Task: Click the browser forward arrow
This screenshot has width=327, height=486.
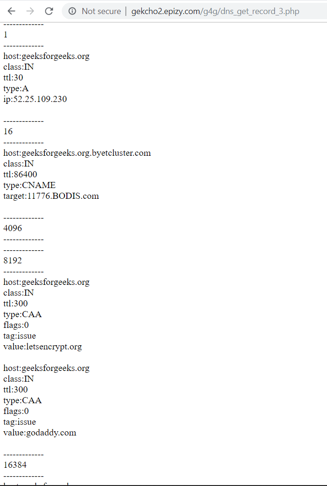Action: [30, 11]
